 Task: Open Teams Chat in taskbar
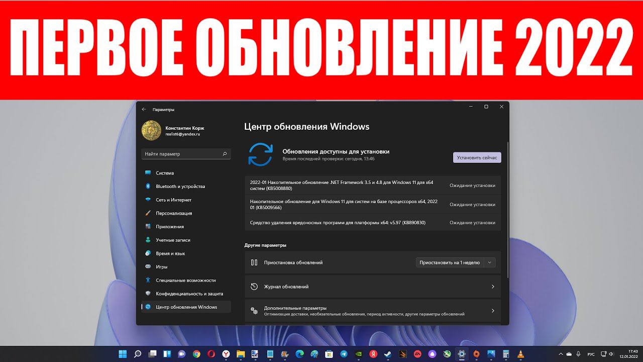(181, 353)
